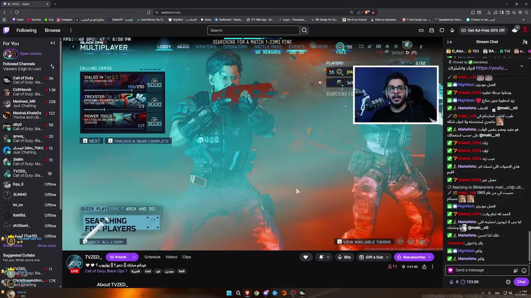Expand the Resubscribe dropdown chevron
The width and height of the screenshot is (531, 298).
[429, 257]
